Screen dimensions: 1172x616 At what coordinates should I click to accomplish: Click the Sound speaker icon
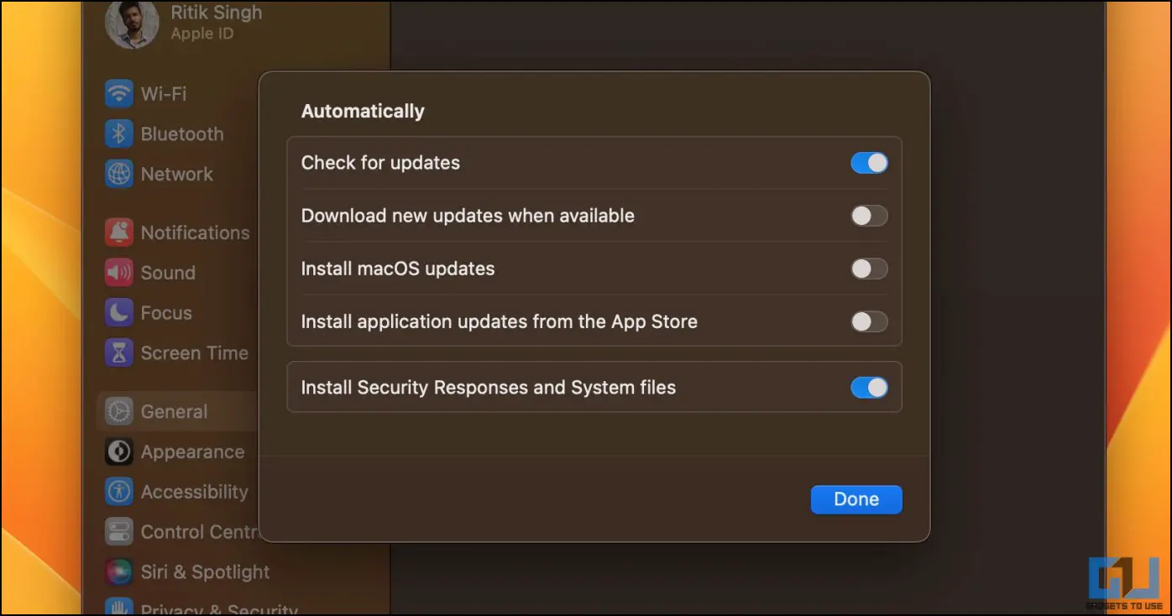pyautogui.click(x=119, y=273)
